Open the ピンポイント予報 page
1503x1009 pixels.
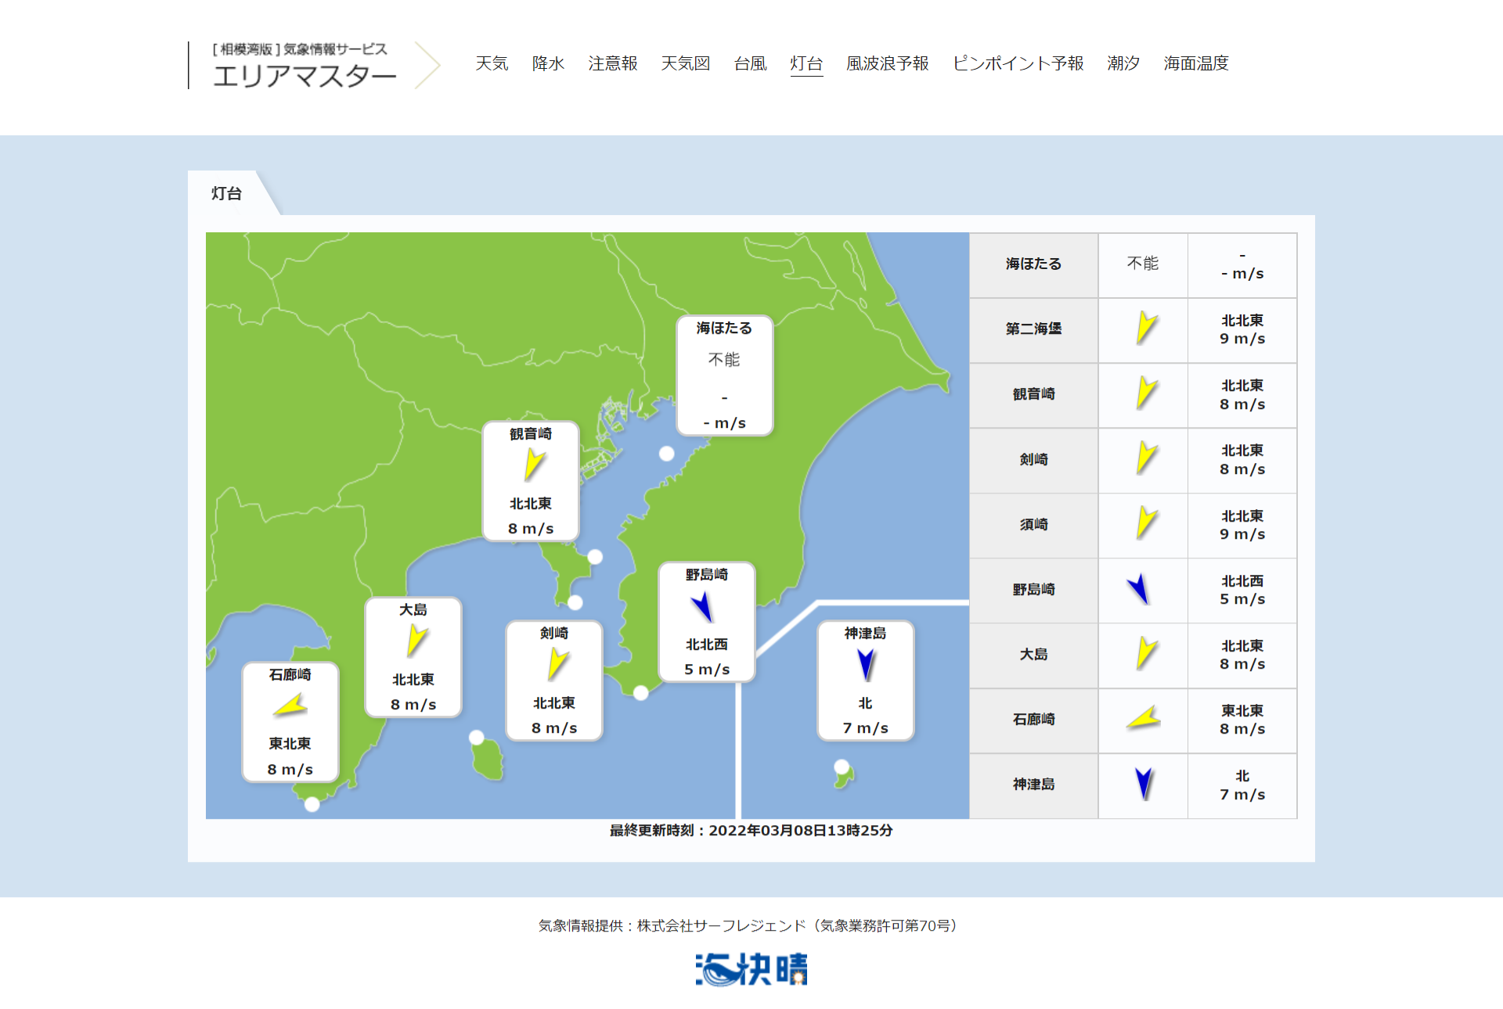tap(1018, 63)
